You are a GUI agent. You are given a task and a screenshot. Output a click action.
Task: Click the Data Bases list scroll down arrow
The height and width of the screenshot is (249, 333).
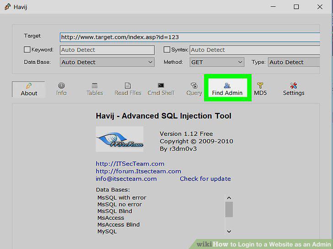tap(229, 231)
